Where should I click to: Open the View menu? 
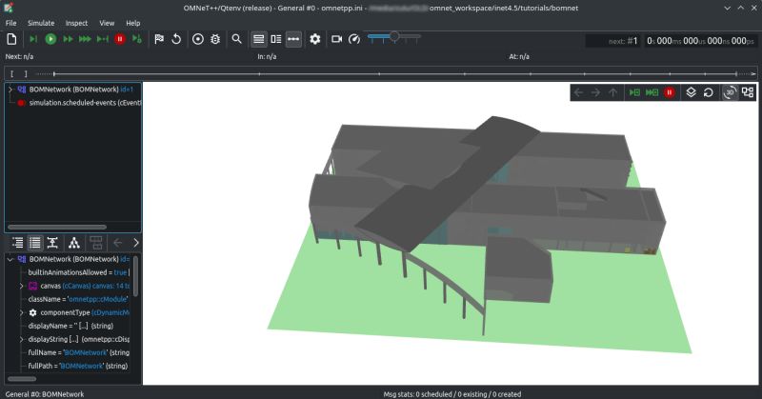(x=107, y=23)
